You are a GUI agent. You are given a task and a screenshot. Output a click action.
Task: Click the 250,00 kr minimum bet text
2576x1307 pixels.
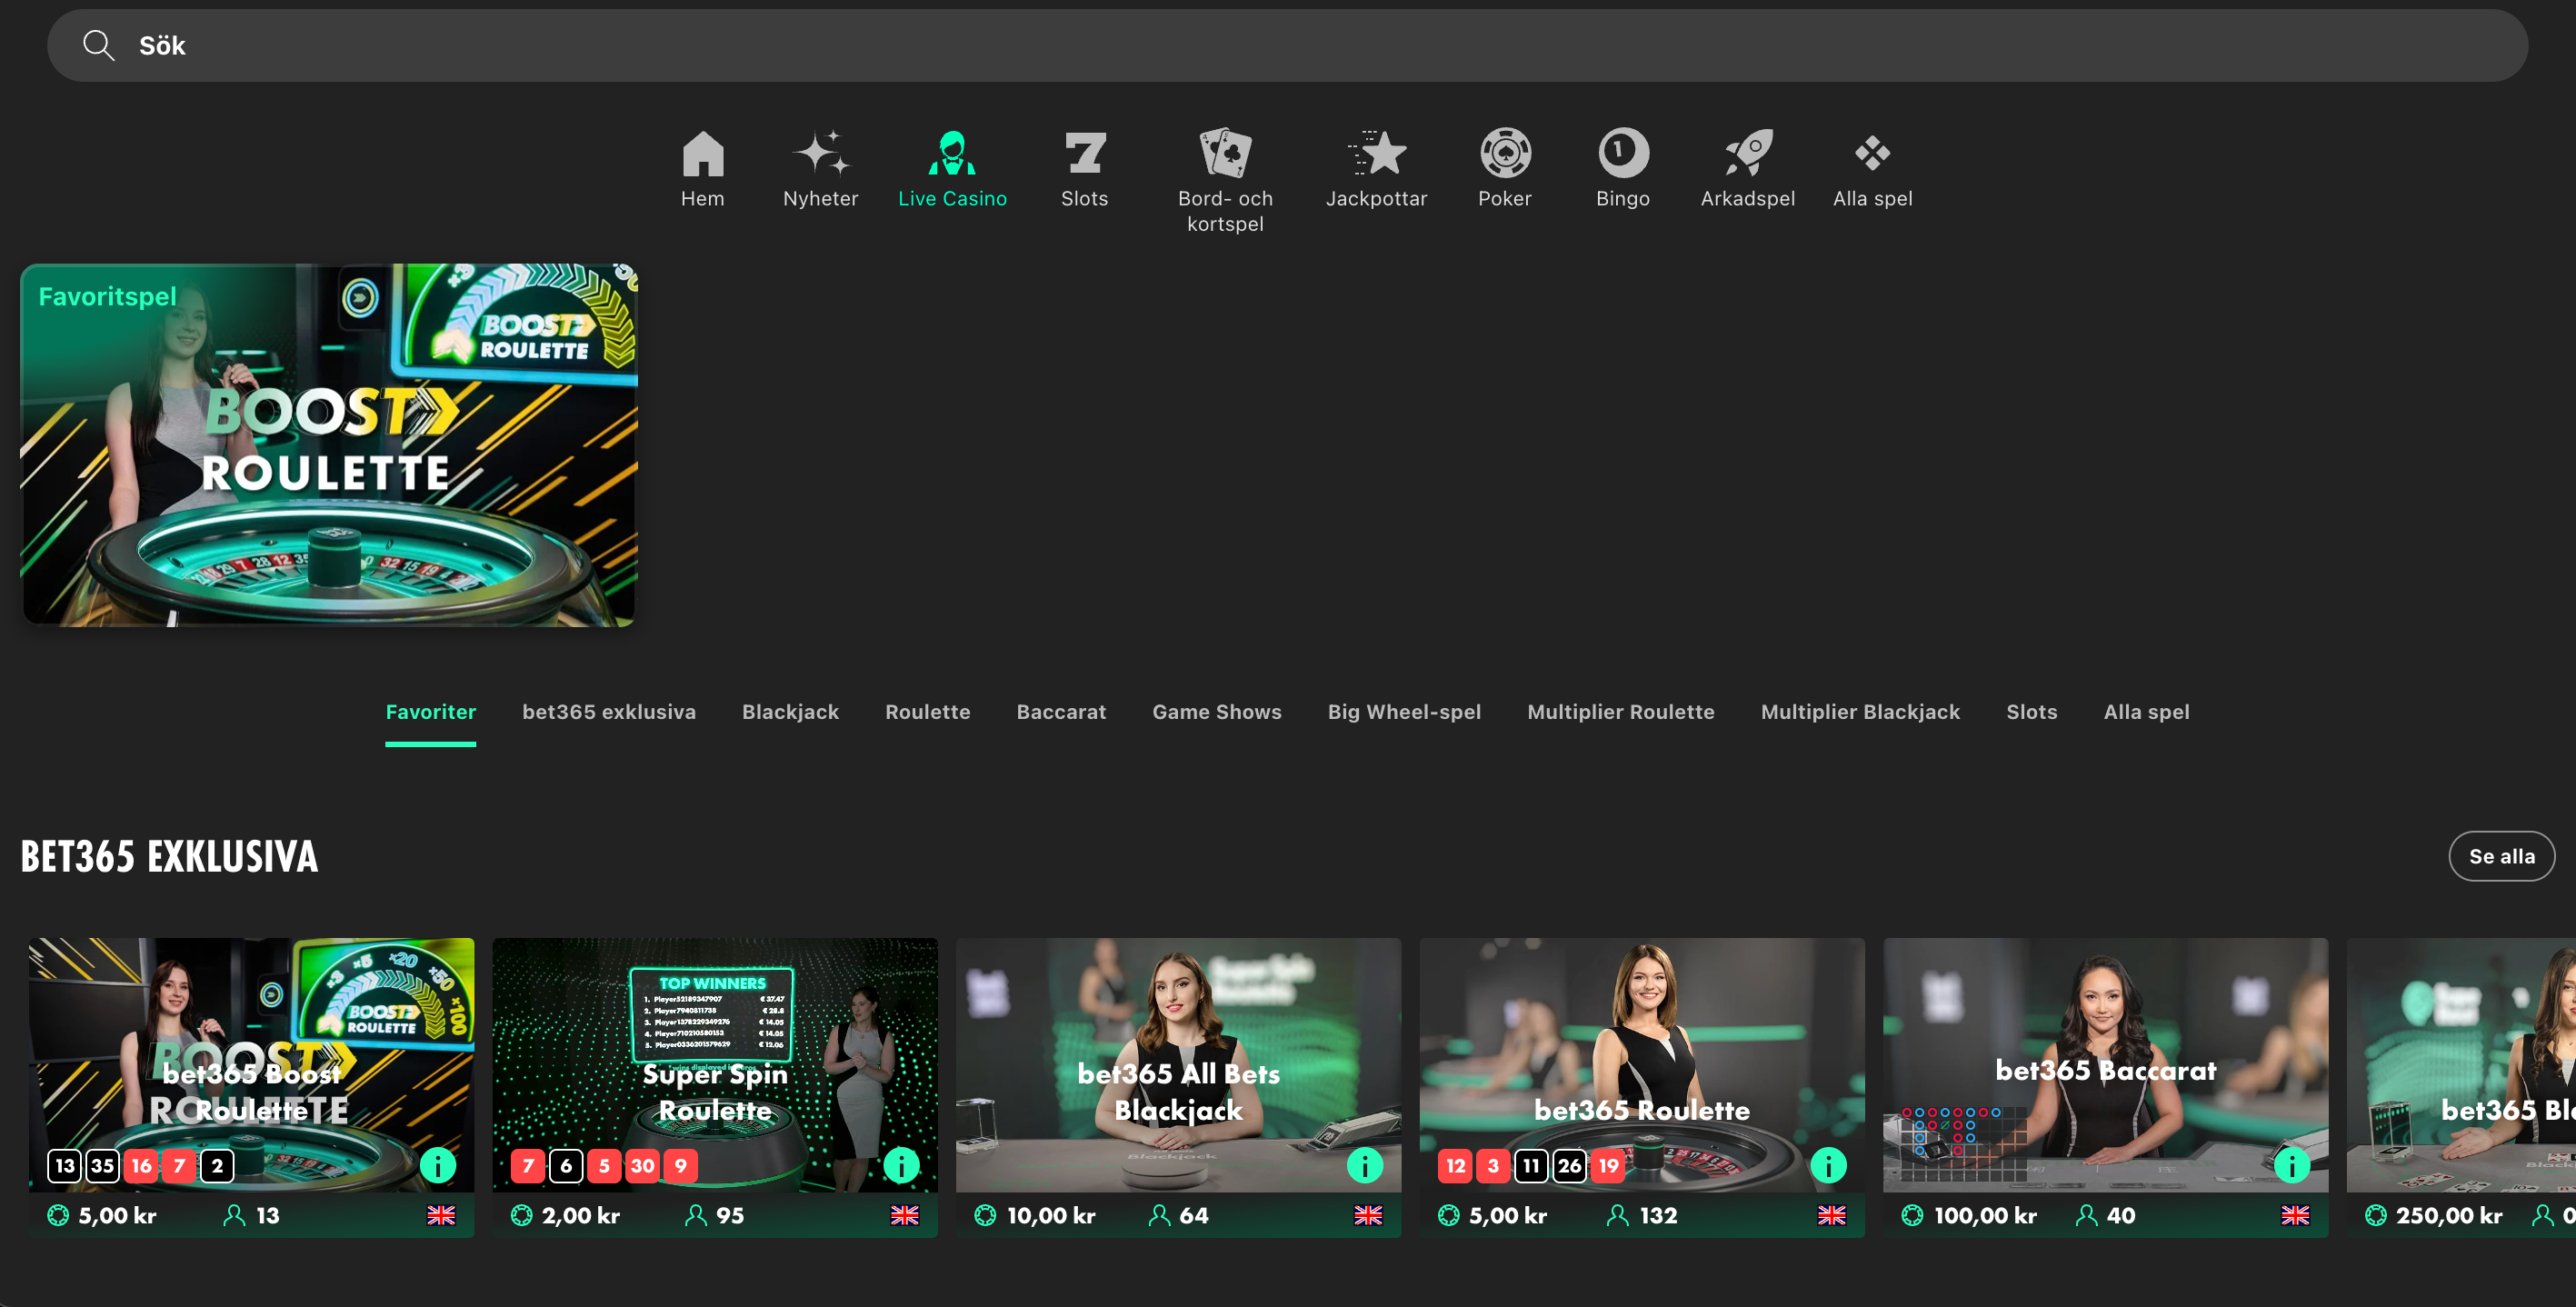pyautogui.click(x=2449, y=1215)
